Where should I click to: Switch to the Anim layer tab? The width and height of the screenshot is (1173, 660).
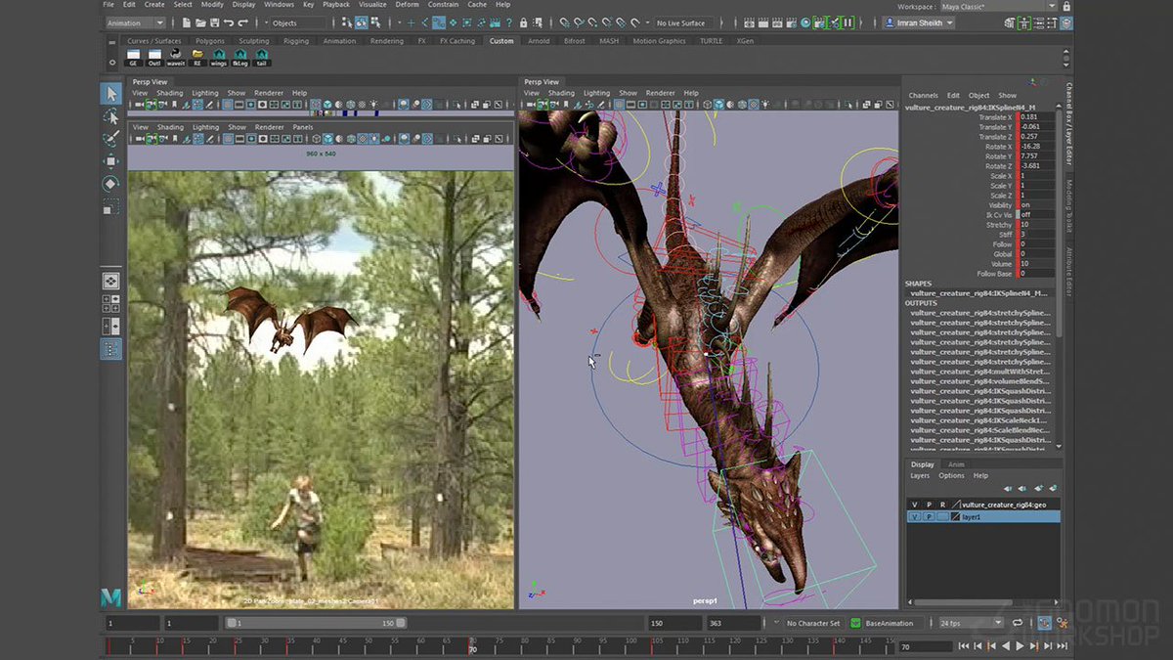(x=956, y=464)
